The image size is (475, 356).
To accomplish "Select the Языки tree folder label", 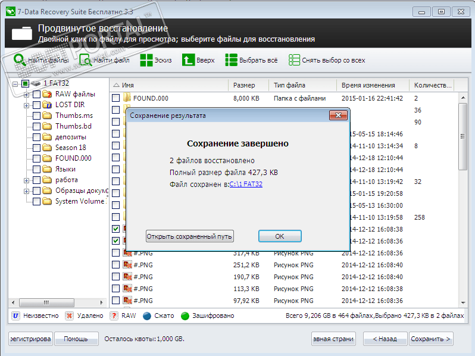I will click(65, 169).
